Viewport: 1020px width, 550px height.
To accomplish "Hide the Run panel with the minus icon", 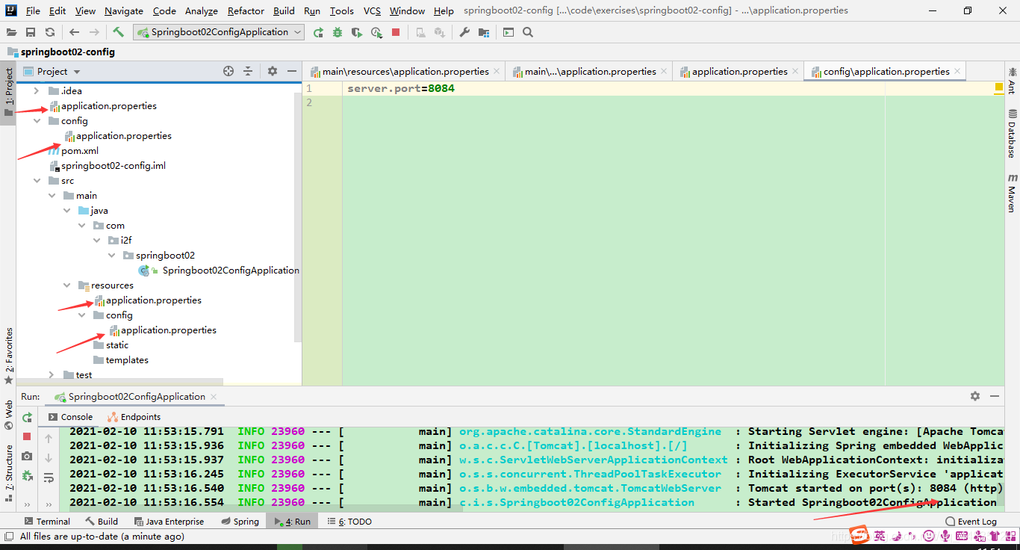I will click(995, 396).
